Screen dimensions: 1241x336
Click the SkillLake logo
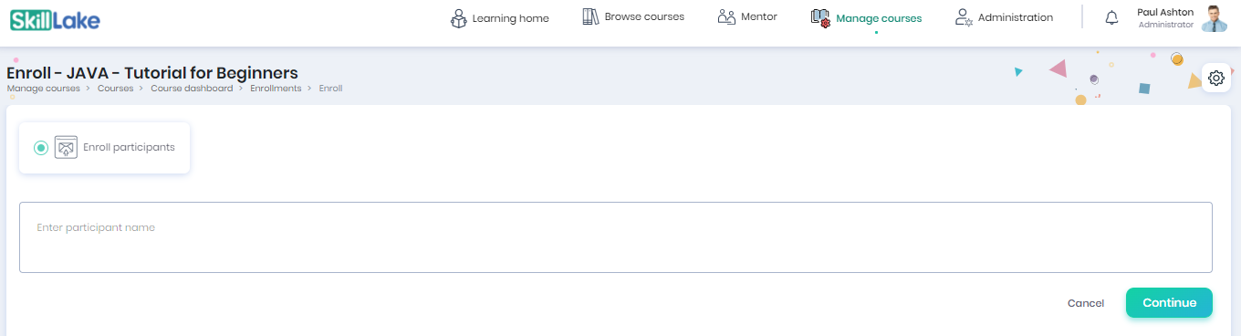coord(55,21)
